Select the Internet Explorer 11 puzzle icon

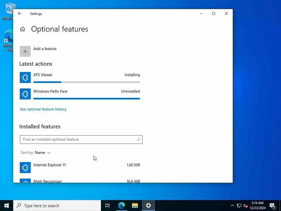click(x=25, y=168)
